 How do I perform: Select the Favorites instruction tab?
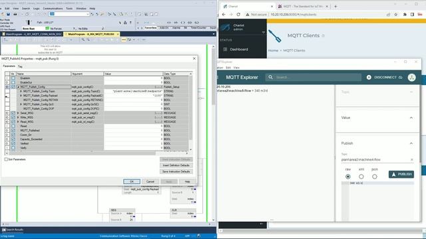[x=150, y=28]
